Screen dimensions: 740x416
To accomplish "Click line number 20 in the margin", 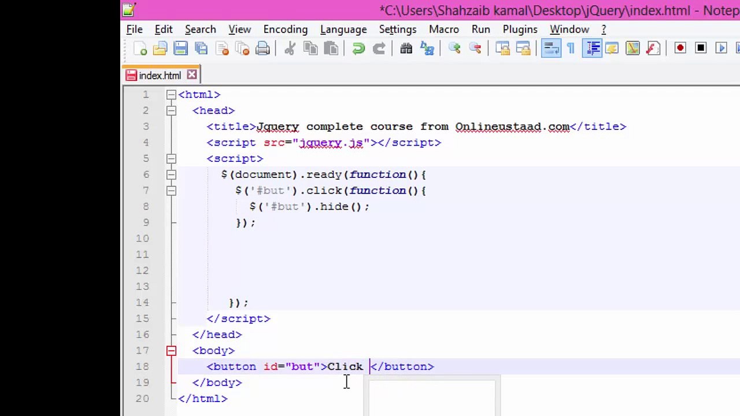I will [x=142, y=399].
